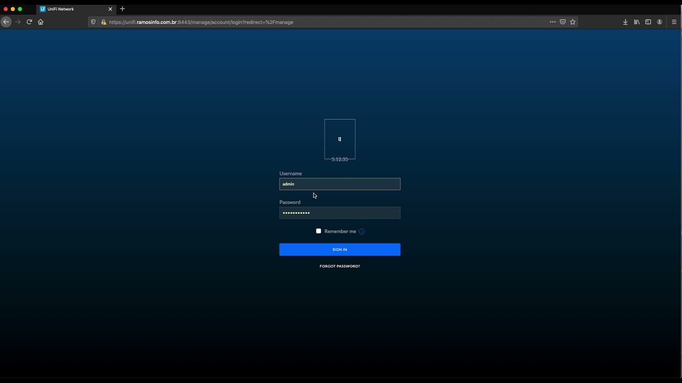Open the Firefox account menu
This screenshot has width=682, height=383.
pos(660,22)
